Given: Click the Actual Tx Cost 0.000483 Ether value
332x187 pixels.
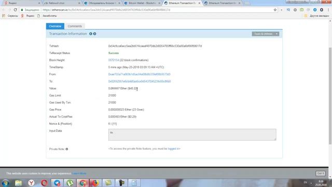Looking at the screenshot, I should point(122,116).
